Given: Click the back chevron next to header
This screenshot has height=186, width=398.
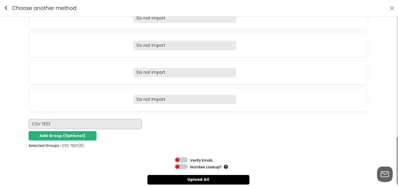Looking at the screenshot, I should pyautogui.click(x=6, y=8).
